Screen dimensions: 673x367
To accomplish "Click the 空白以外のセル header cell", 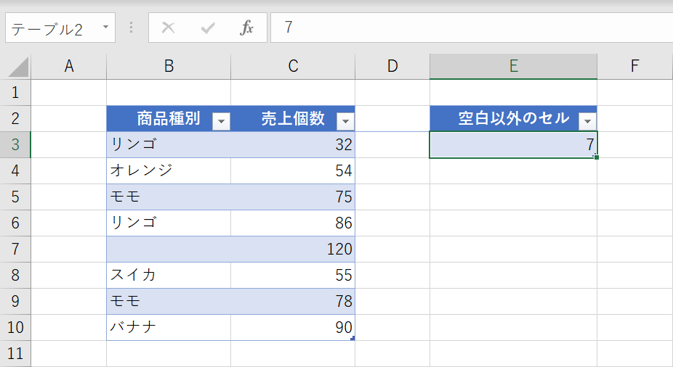I will coord(513,119).
